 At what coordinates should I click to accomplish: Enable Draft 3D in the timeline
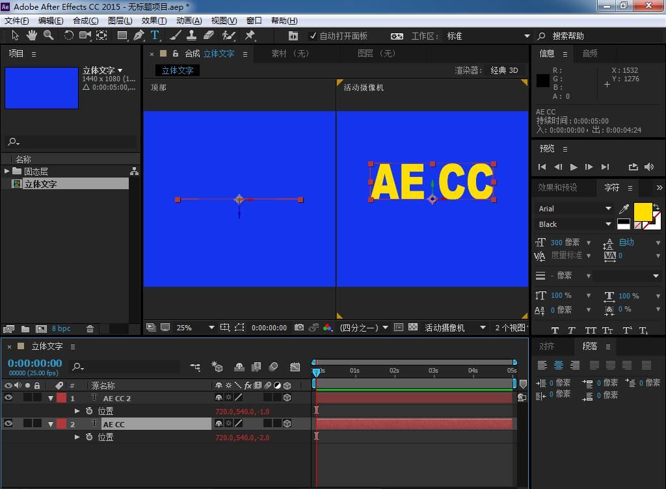tap(217, 367)
